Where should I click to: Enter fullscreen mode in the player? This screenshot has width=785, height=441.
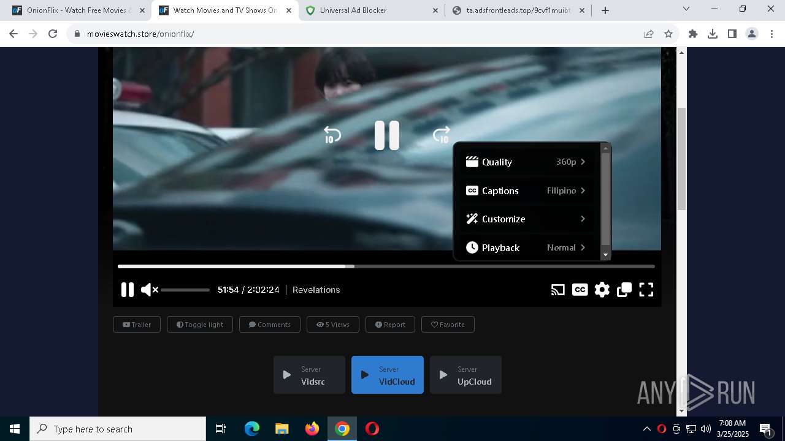pyautogui.click(x=646, y=290)
